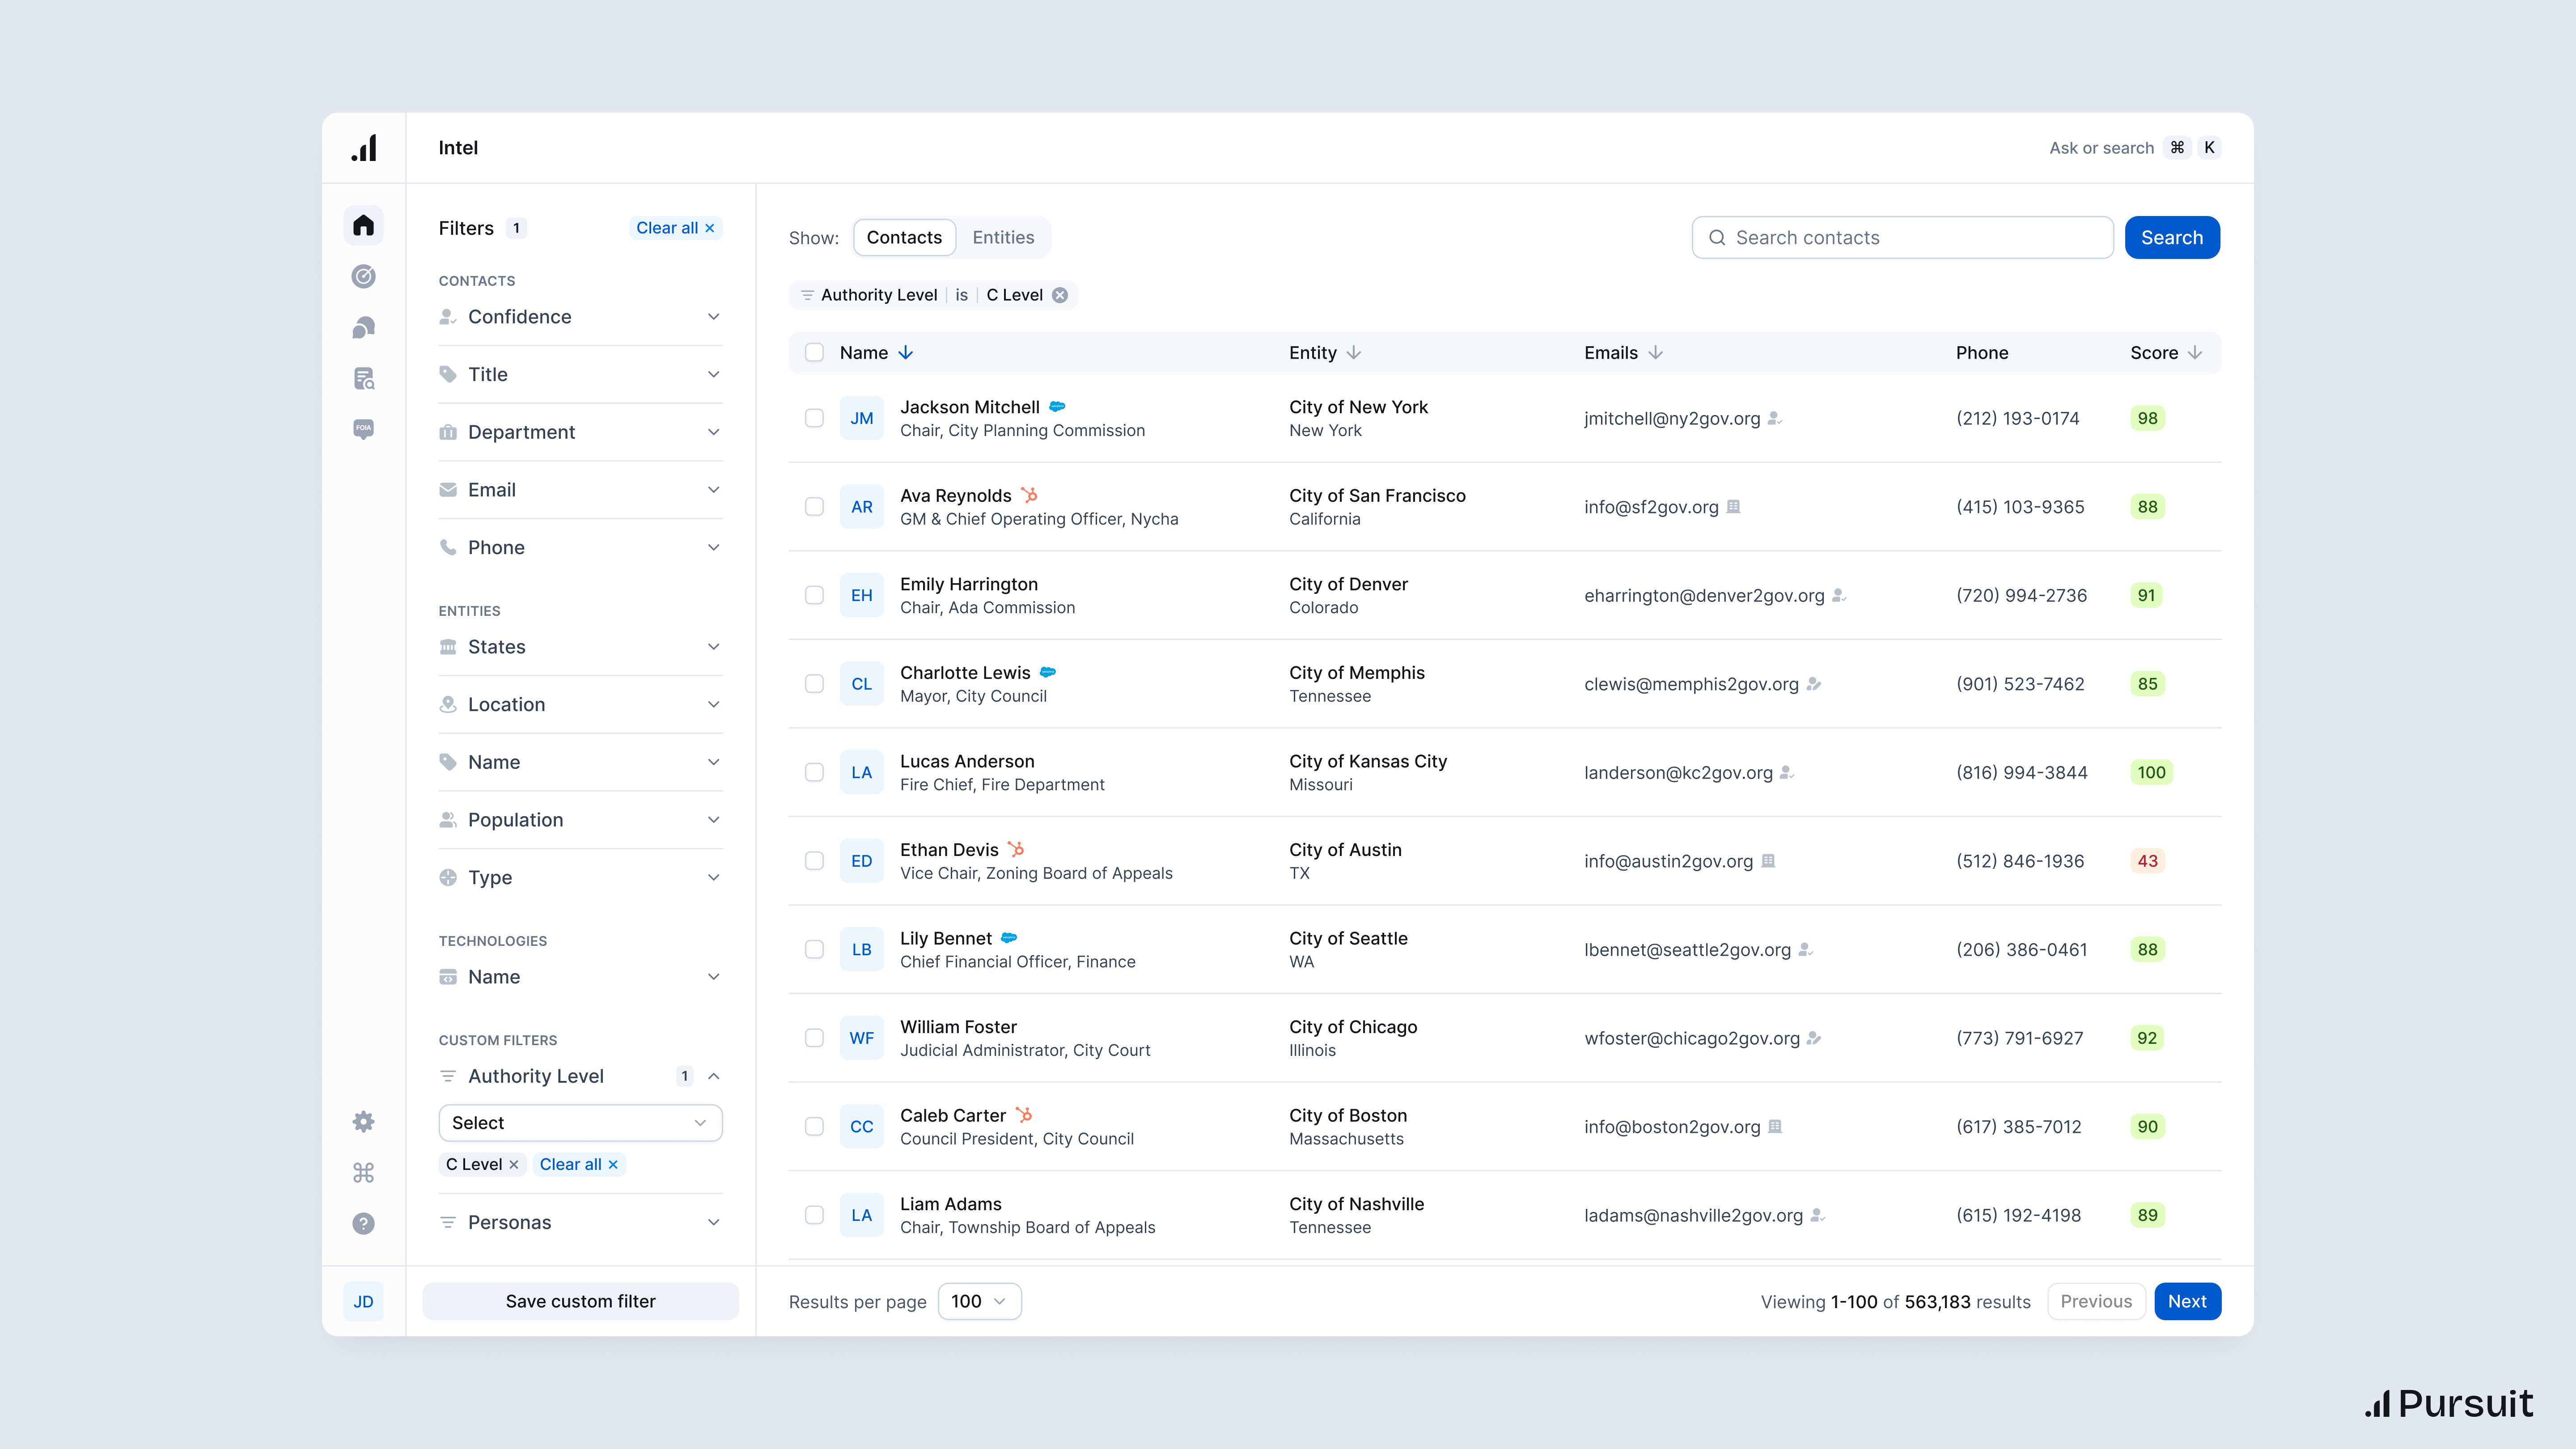Click the command shortcut icon in sidebar

[363, 1172]
